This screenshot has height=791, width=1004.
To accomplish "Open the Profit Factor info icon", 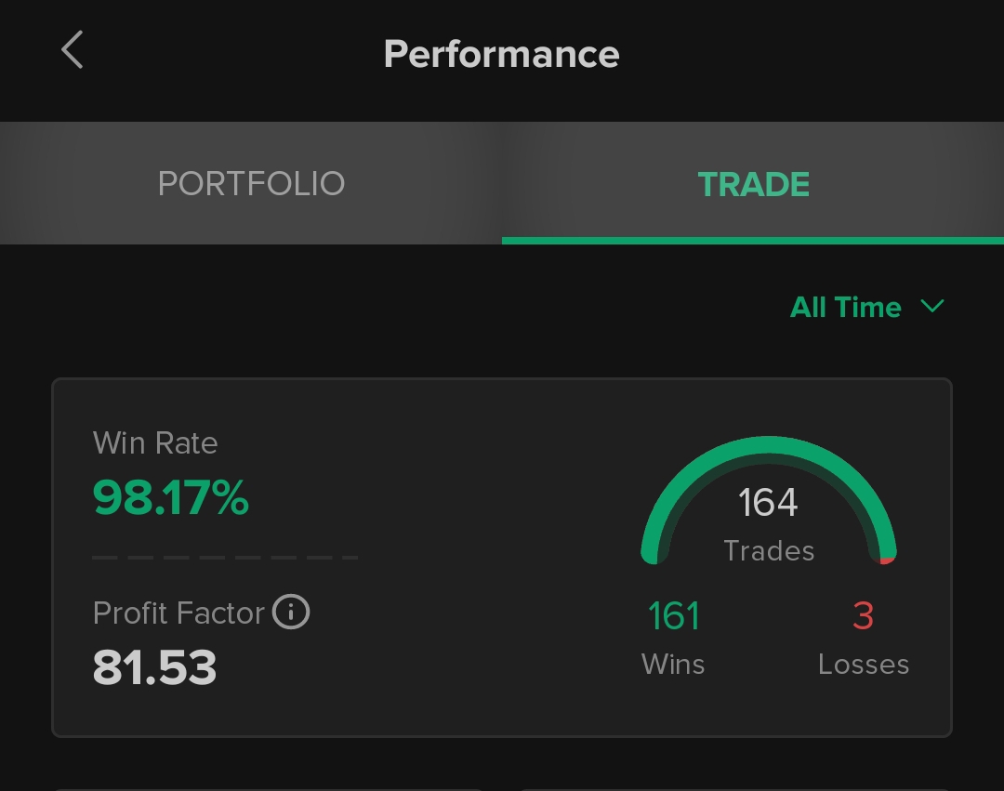I will tap(291, 613).
